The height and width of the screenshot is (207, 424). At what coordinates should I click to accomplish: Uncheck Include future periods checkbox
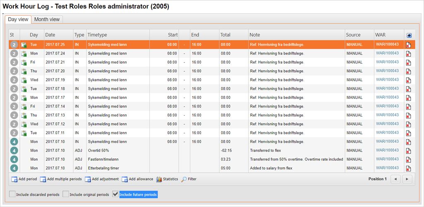pyautogui.click(x=116, y=194)
